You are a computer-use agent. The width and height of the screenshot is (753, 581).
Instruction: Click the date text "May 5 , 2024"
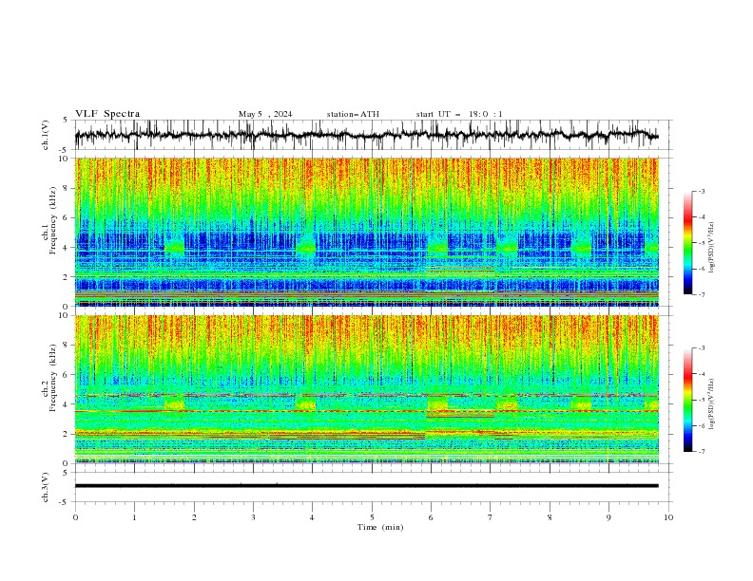click(265, 114)
